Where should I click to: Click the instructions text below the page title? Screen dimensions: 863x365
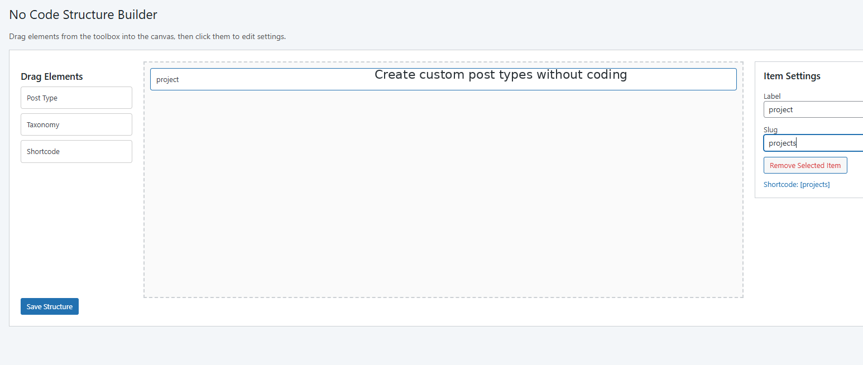147,36
